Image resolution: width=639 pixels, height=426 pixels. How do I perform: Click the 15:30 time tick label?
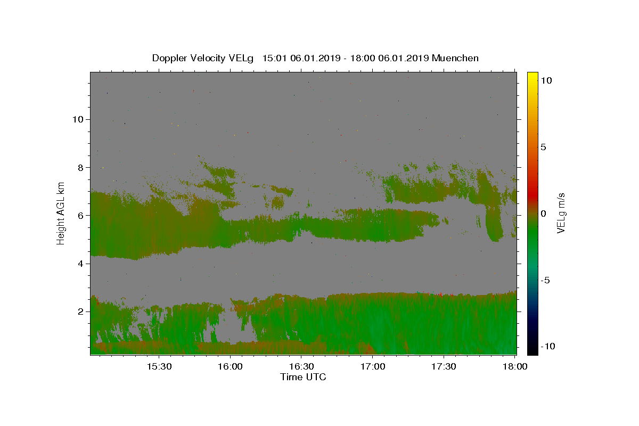[159, 366]
